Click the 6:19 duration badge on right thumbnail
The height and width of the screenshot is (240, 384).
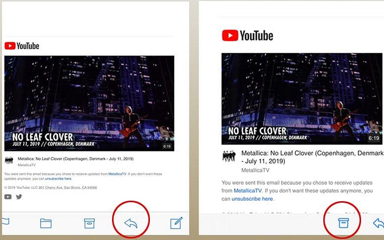point(374,138)
